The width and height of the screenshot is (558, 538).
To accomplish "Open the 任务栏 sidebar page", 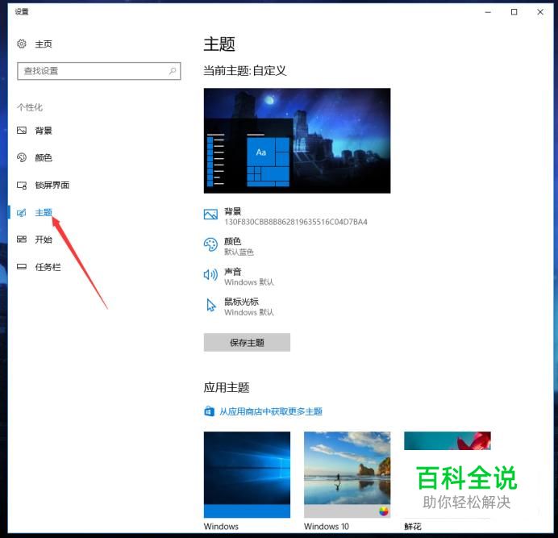I will pyautogui.click(x=48, y=267).
